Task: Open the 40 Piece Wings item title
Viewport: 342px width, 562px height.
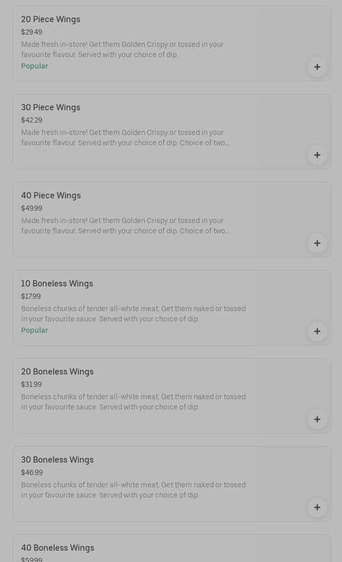Action: click(x=51, y=196)
